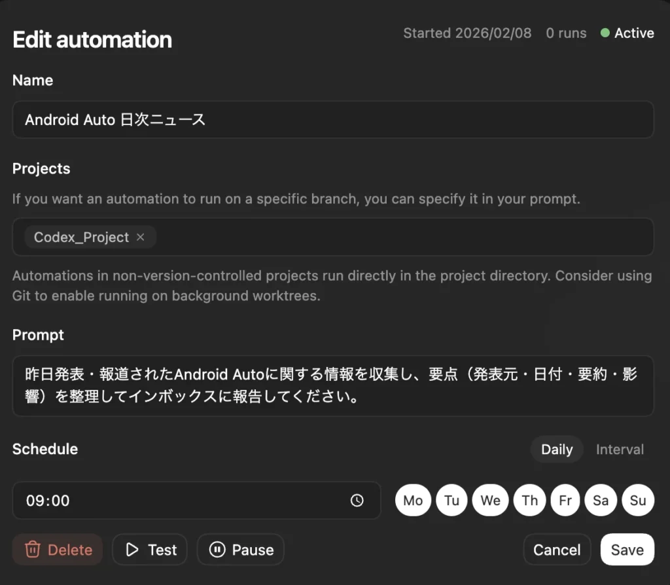
Task: Switch to the Daily schedule tab
Action: point(557,450)
